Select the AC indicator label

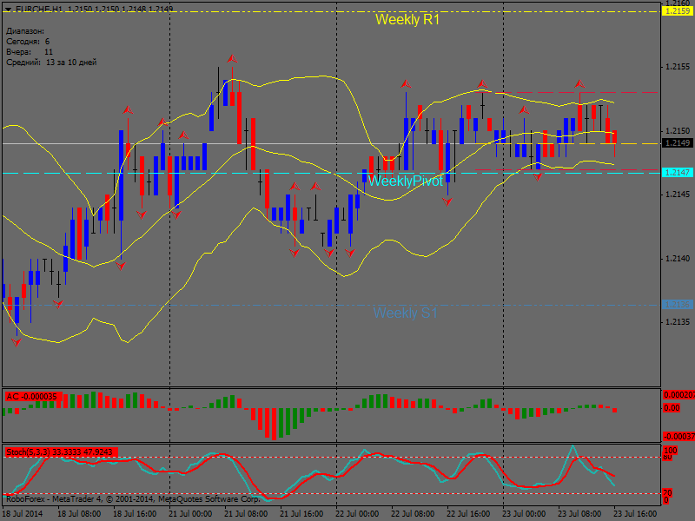31,397
